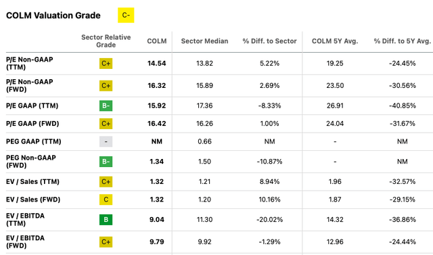Select the EV / EBITDA (TTM) row label
433x255 pixels.
(25, 220)
